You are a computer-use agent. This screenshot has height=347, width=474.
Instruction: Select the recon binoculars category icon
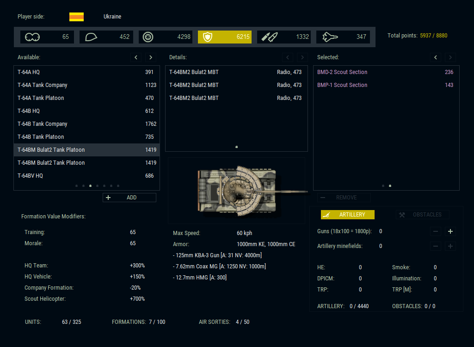coord(33,37)
